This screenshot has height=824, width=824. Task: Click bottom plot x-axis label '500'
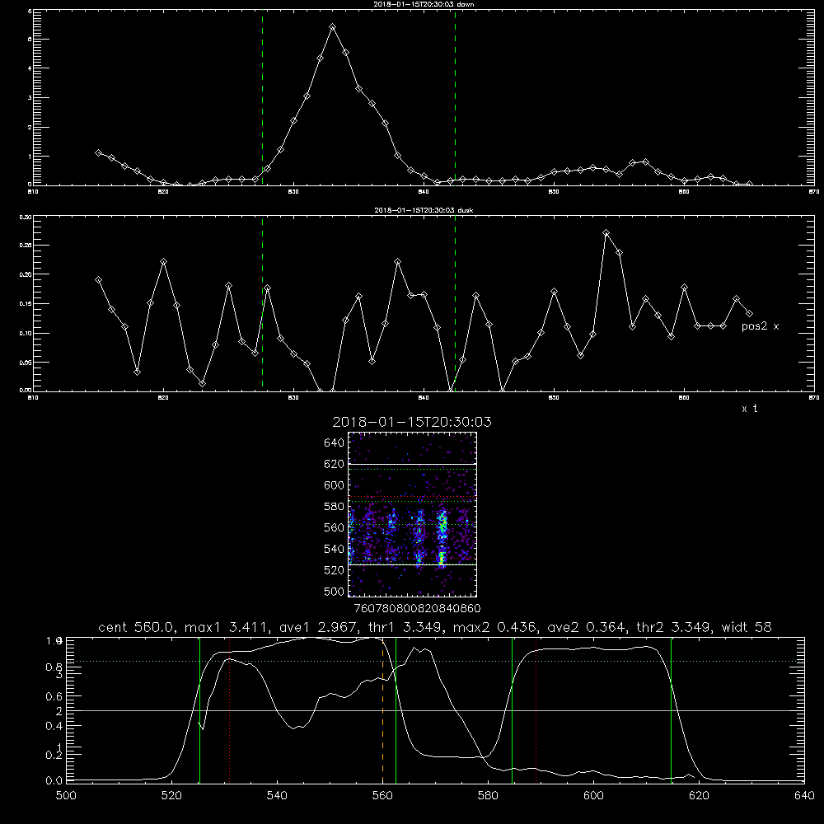point(66,796)
